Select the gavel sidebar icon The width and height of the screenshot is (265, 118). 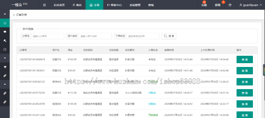(x=5, y=40)
